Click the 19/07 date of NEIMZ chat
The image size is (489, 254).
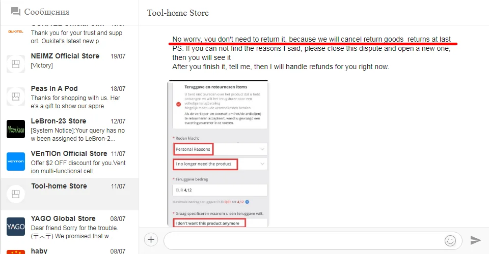tap(118, 56)
